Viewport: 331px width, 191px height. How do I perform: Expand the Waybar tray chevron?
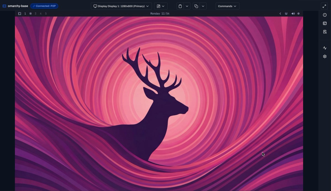[280, 14]
